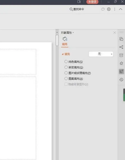Collapse the 填充 section triangle
This screenshot has height=160, width=125.
pyautogui.click(x=63, y=54)
